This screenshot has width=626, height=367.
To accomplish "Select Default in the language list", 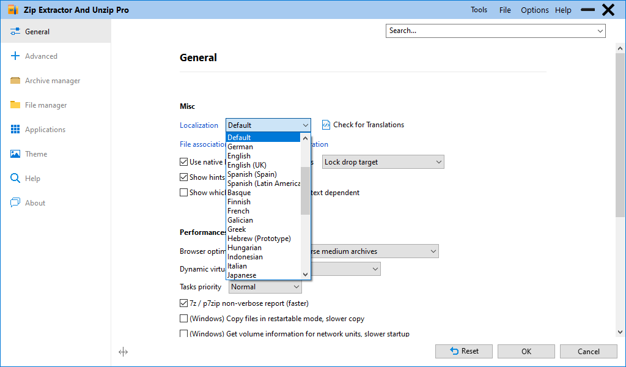I will [x=263, y=138].
